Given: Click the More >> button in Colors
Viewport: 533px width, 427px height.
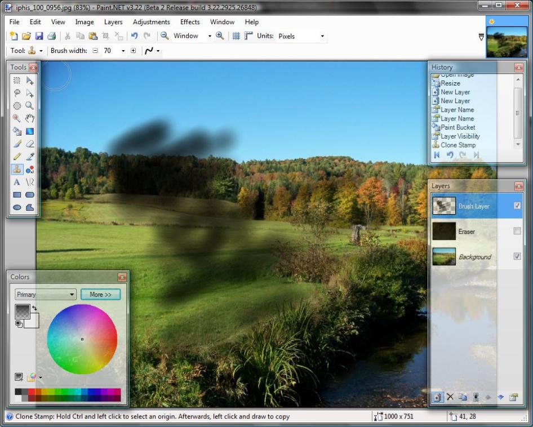Looking at the screenshot, I should [100, 295].
